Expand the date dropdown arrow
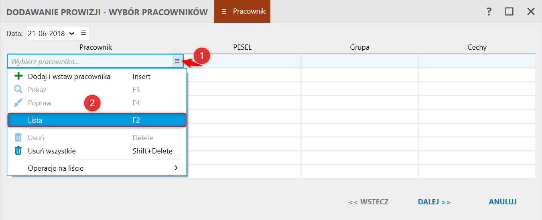The width and height of the screenshot is (542, 220). point(71,33)
